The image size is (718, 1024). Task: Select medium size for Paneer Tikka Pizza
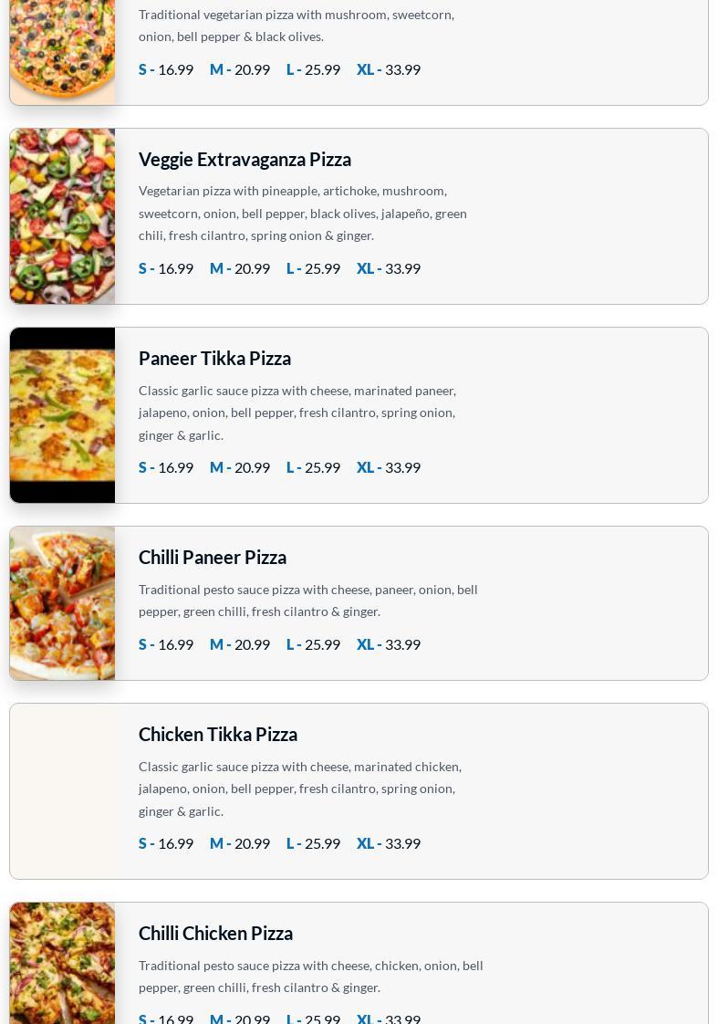click(x=240, y=467)
